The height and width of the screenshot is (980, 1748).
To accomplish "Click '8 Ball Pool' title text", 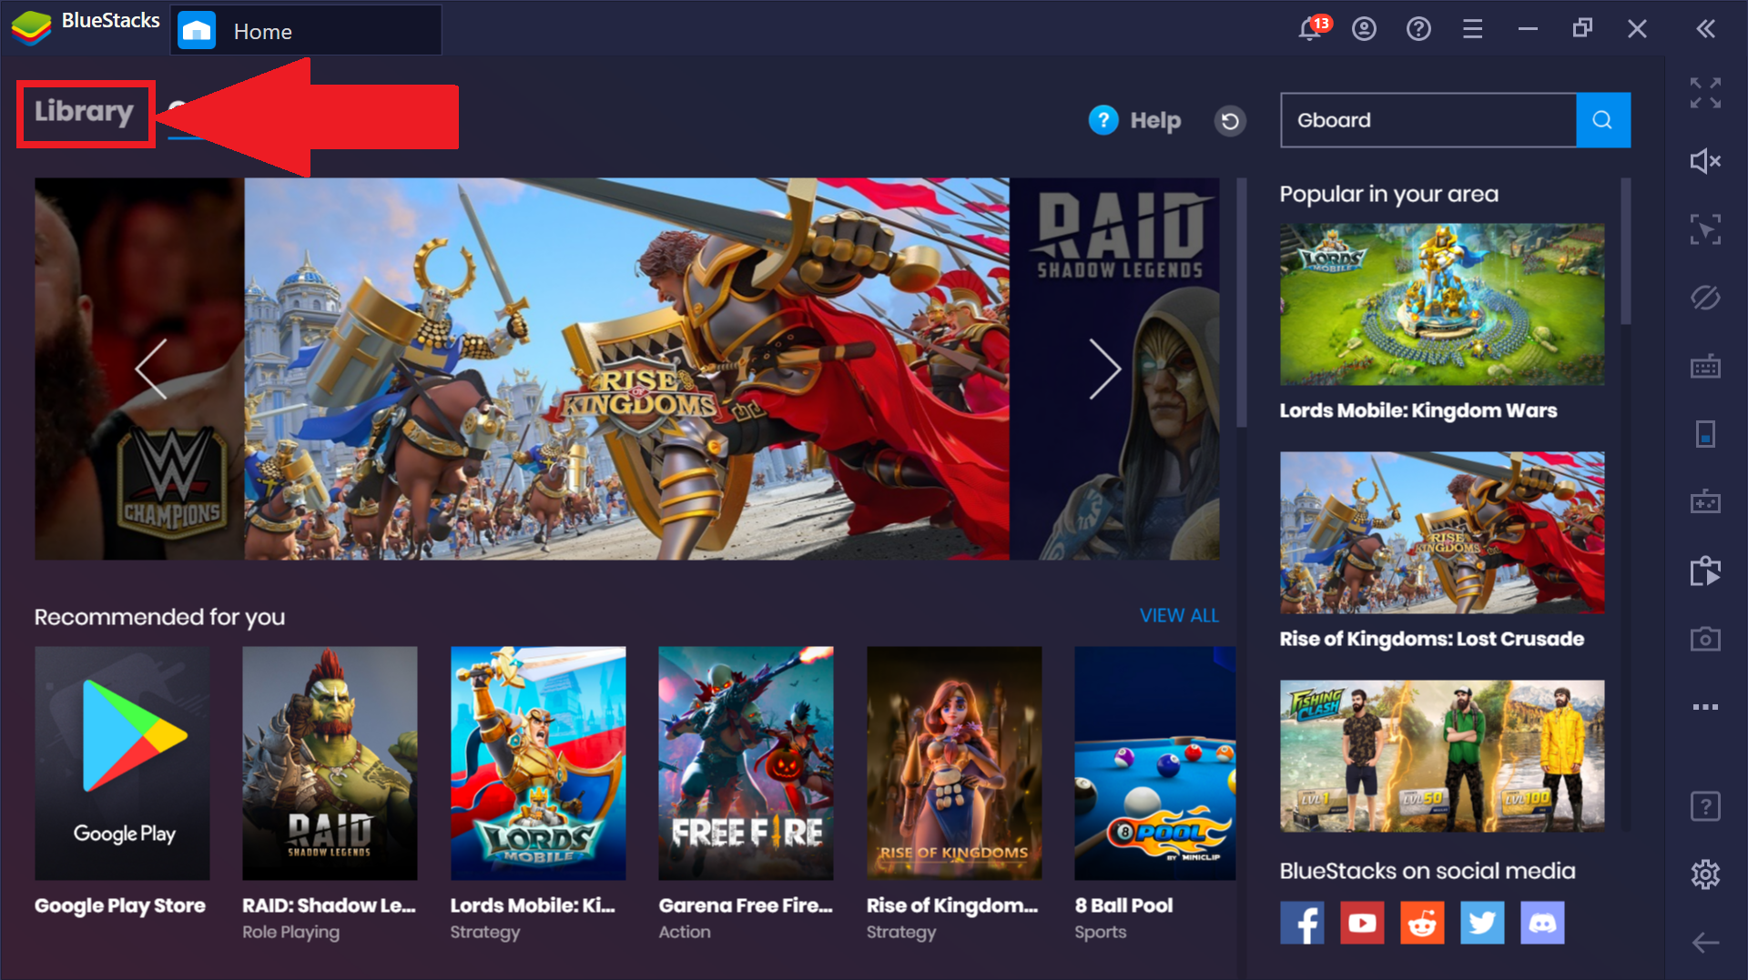I will (1123, 905).
